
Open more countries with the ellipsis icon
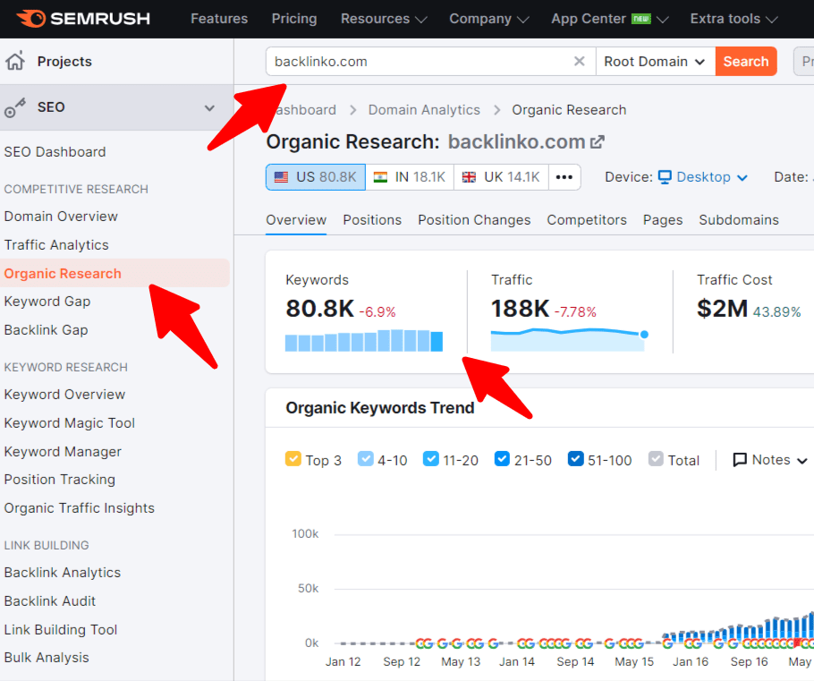(x=564, y=177)
